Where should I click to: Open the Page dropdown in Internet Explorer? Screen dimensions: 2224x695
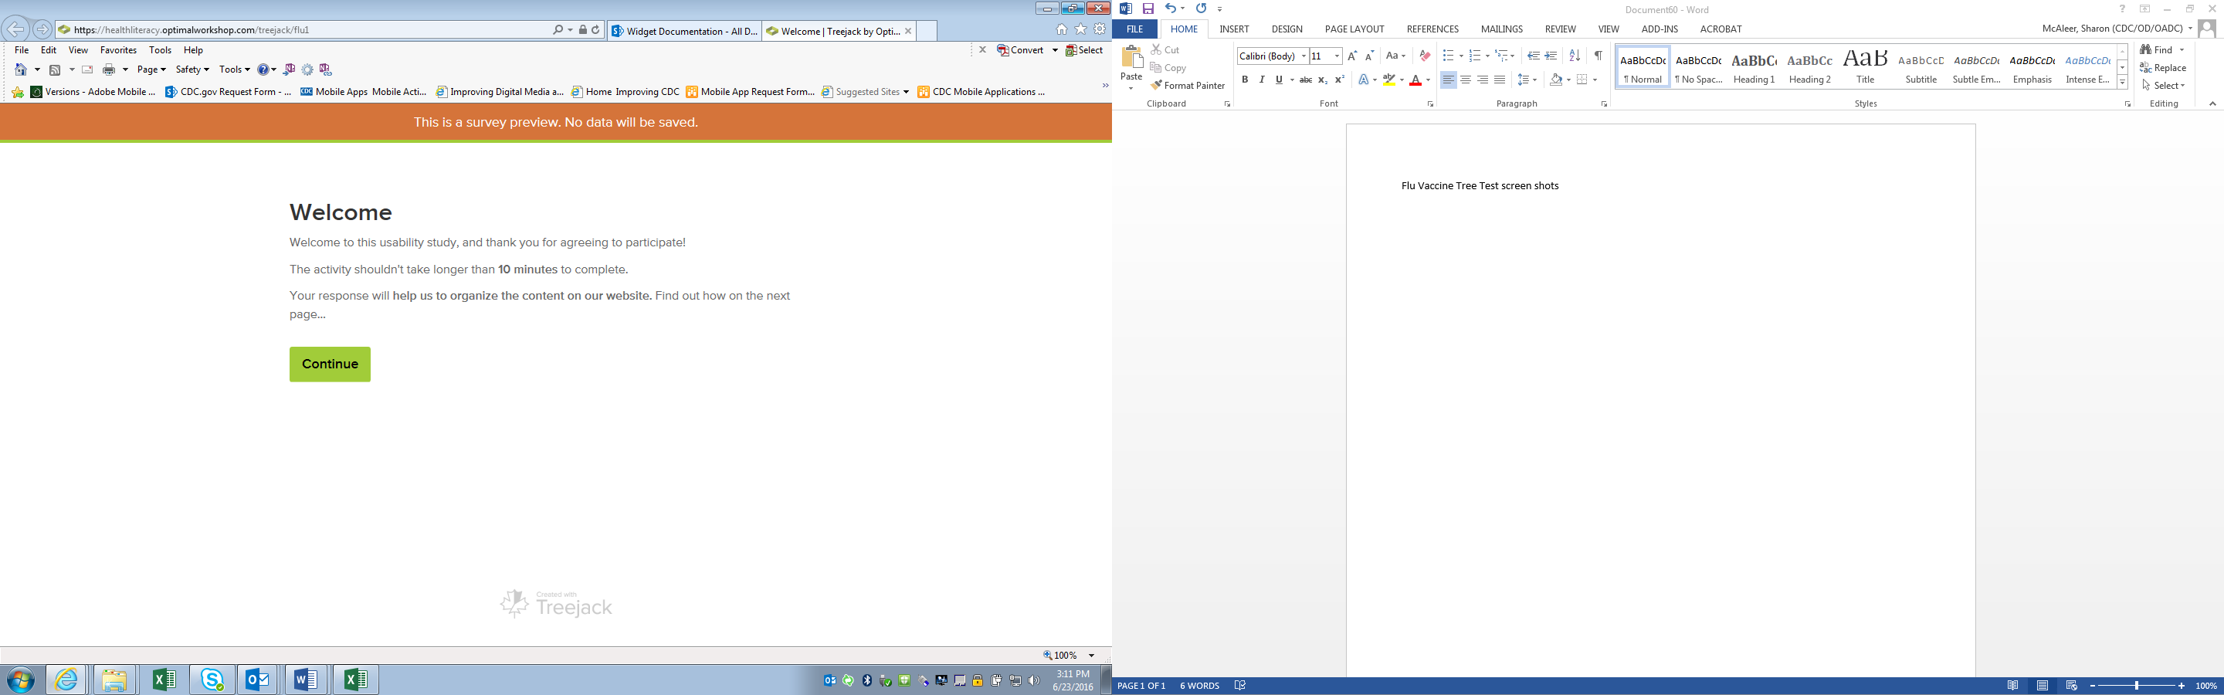coord(152,70)
